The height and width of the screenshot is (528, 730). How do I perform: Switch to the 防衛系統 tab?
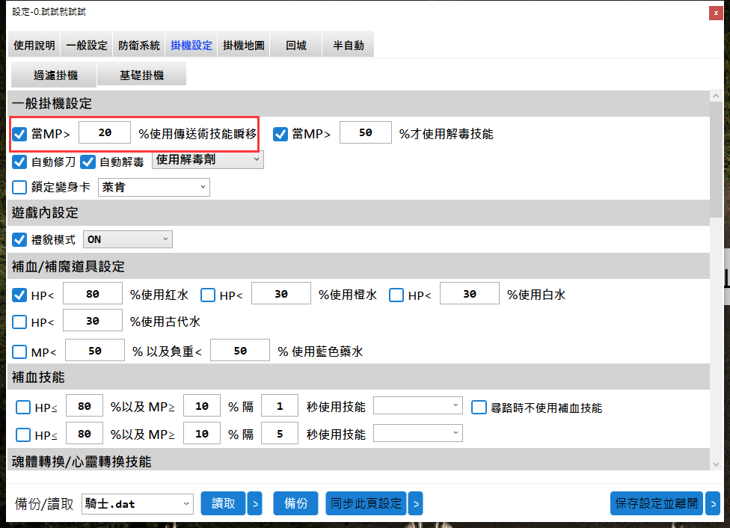tap(139, 46)
